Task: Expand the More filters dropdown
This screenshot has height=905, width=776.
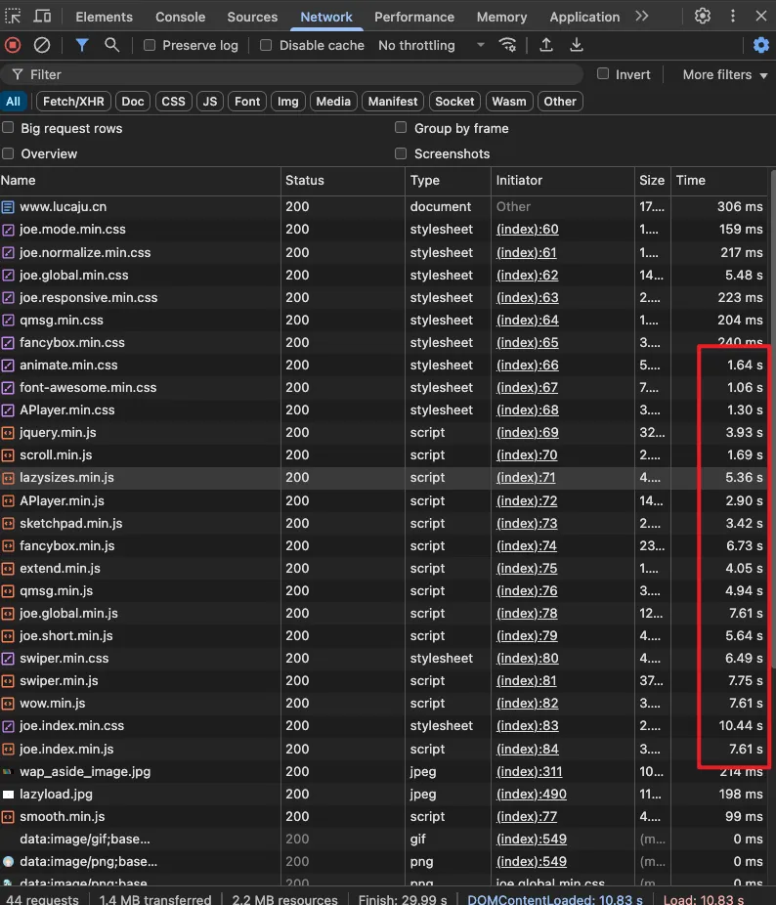Action: tap(724, 74)
